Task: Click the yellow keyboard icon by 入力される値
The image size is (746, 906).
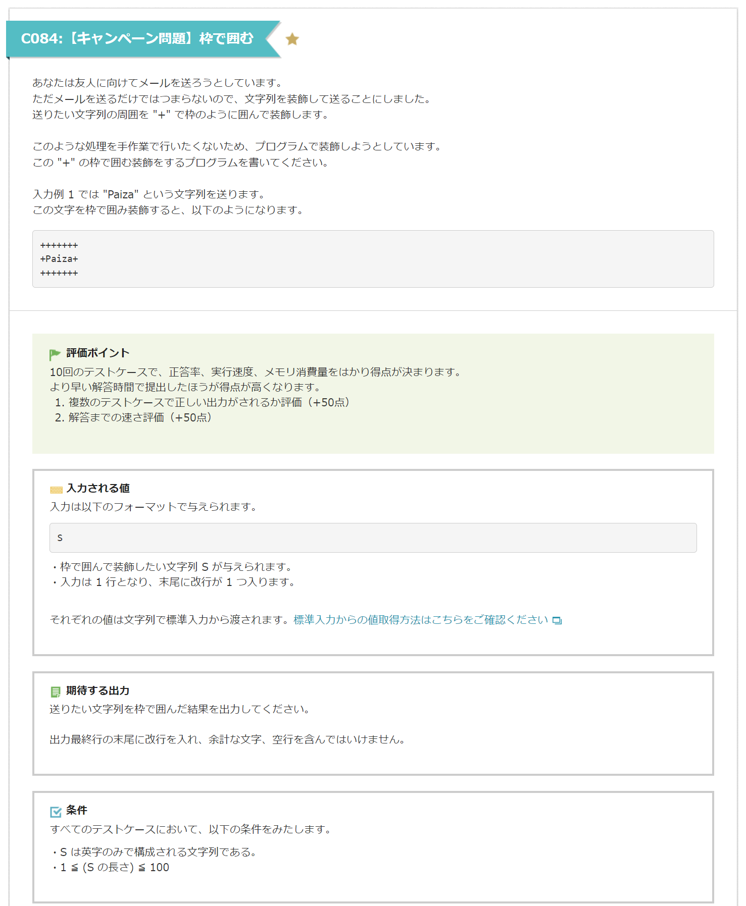Action: [x=56, y=489]
